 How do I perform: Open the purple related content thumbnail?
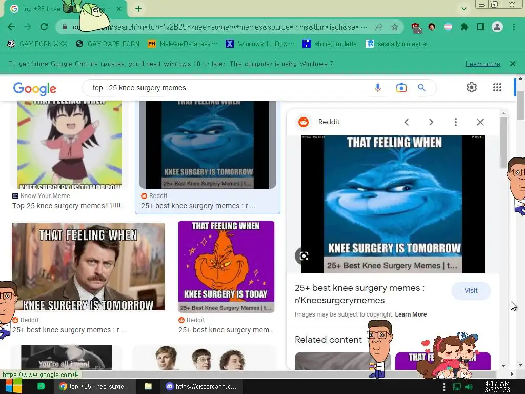click(442, 361)
